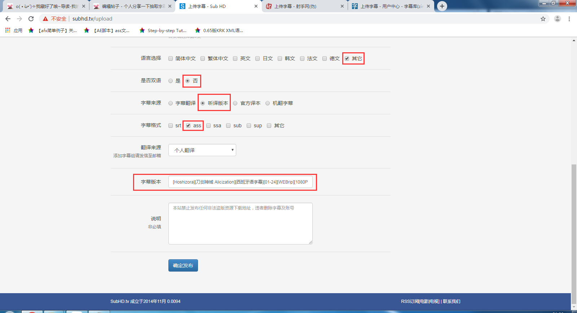The height and width of the screenshot is (313, 577).
Task: Reload the subhd.tv upload page
Action: tap(31, 19)
